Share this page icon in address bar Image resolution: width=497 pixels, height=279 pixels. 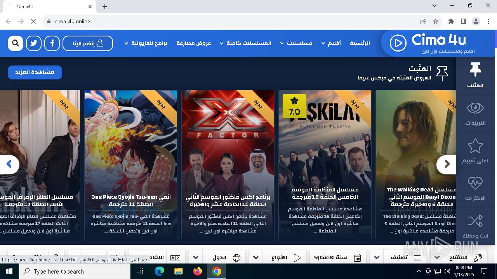click(423, 21)
